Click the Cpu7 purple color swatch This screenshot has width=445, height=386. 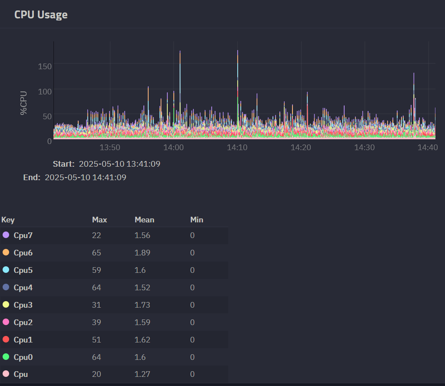pos(6,235)
